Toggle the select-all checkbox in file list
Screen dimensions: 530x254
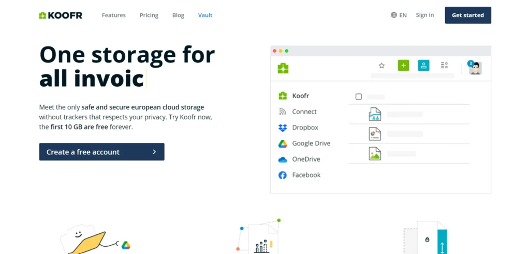click(359, 97)
